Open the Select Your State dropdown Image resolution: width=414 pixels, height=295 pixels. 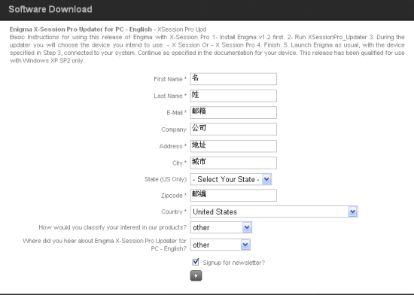click(231, 179)
